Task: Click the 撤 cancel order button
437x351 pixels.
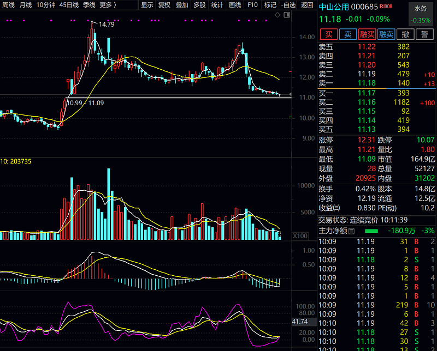Action: pos(405,34)
